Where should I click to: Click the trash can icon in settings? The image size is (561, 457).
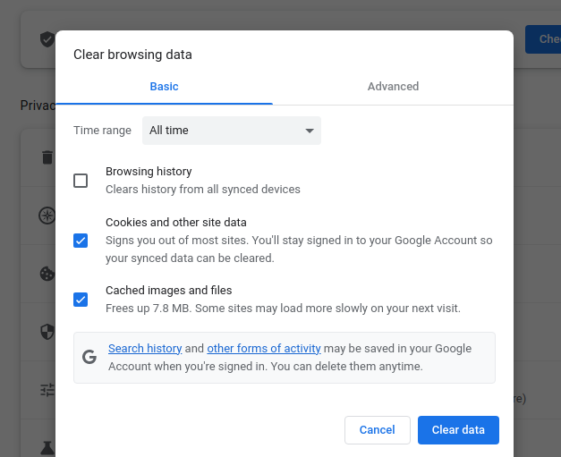click(47, 157)
